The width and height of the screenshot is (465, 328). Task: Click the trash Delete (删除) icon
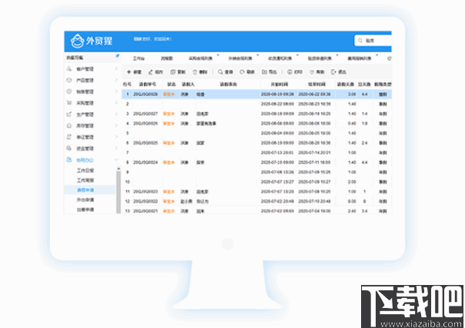195,72
